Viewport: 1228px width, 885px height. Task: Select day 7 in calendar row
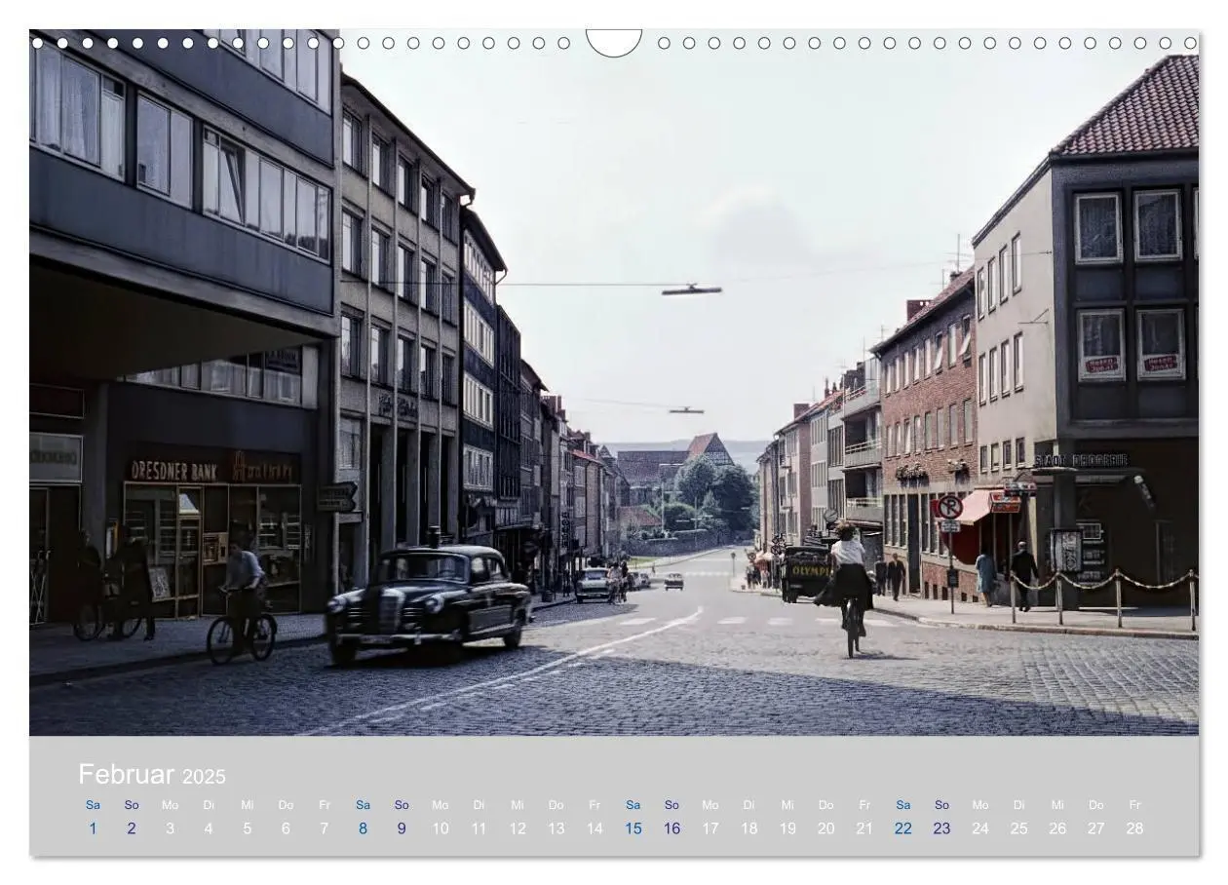(325, 828)
